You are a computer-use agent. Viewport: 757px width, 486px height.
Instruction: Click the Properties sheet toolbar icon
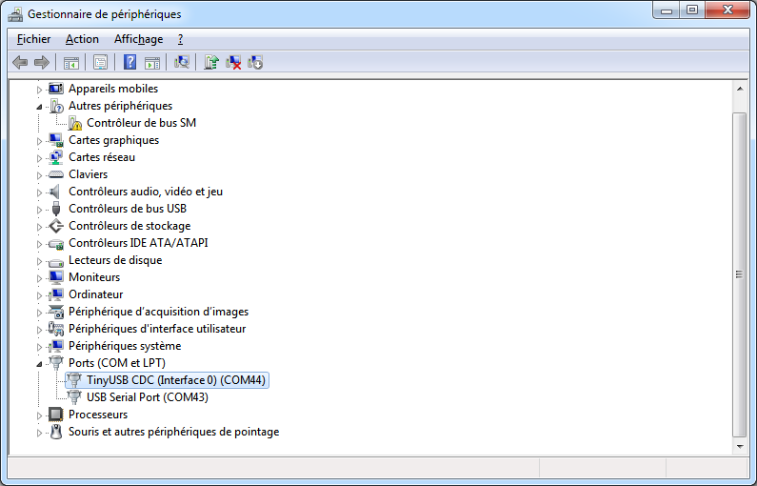click(x=100, y=63)
